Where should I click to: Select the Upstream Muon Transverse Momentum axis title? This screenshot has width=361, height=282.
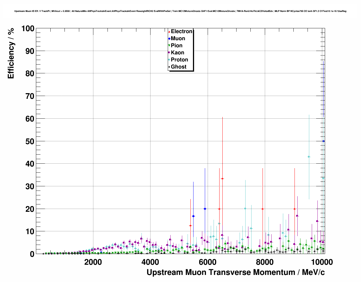235,272
